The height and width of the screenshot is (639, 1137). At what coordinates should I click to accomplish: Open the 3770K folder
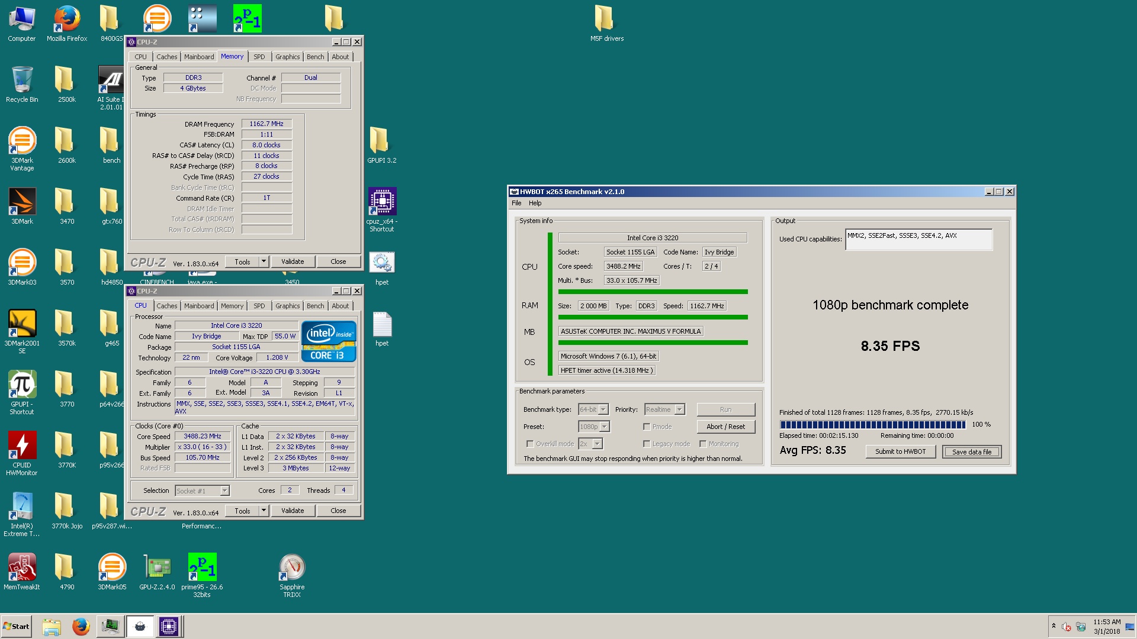pyautogui.click(x=67, y=450)
